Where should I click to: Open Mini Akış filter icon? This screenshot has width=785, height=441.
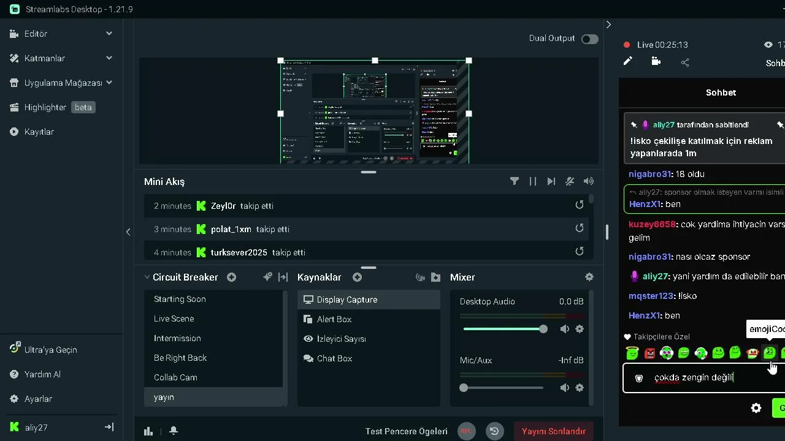[515, 181]
